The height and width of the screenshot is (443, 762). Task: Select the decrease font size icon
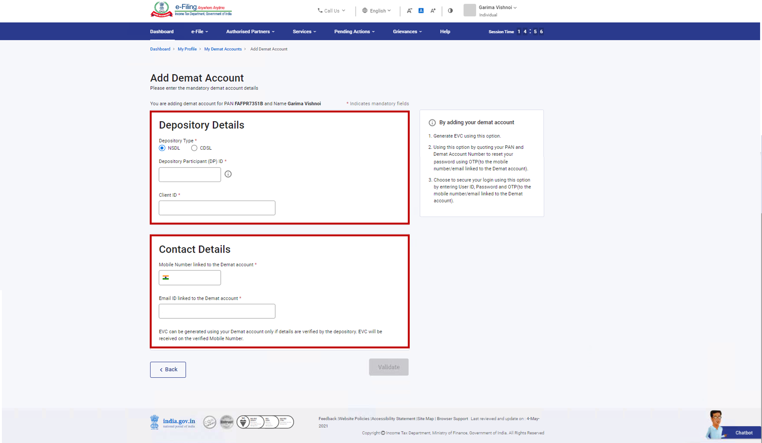pyautogui.click(x=409, y=11)
